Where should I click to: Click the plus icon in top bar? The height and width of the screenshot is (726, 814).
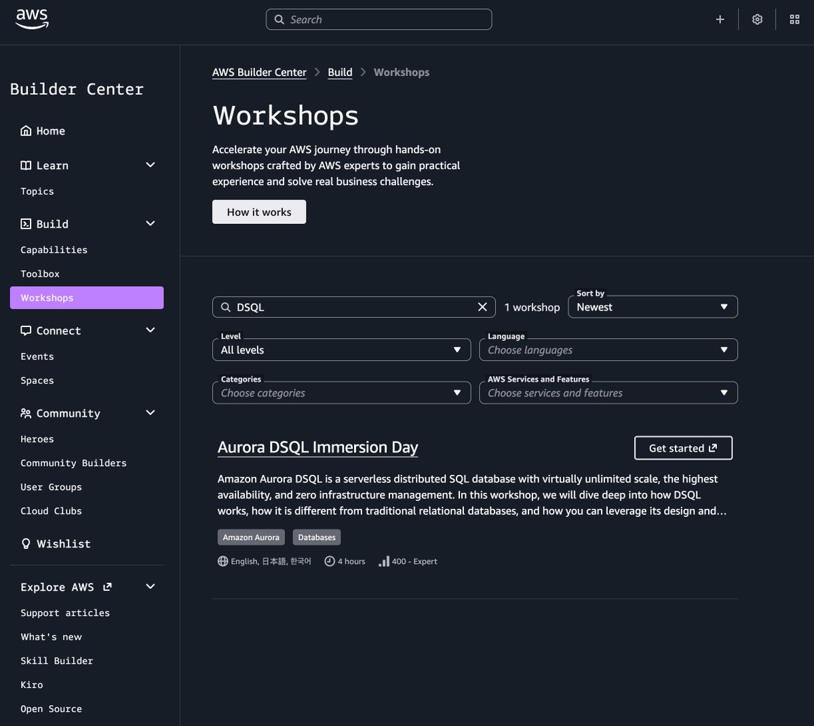point(720,20)
